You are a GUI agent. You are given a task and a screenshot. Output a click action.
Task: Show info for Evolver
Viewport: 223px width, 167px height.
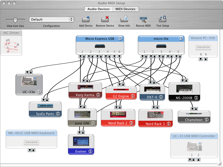(x=91, y=151)
